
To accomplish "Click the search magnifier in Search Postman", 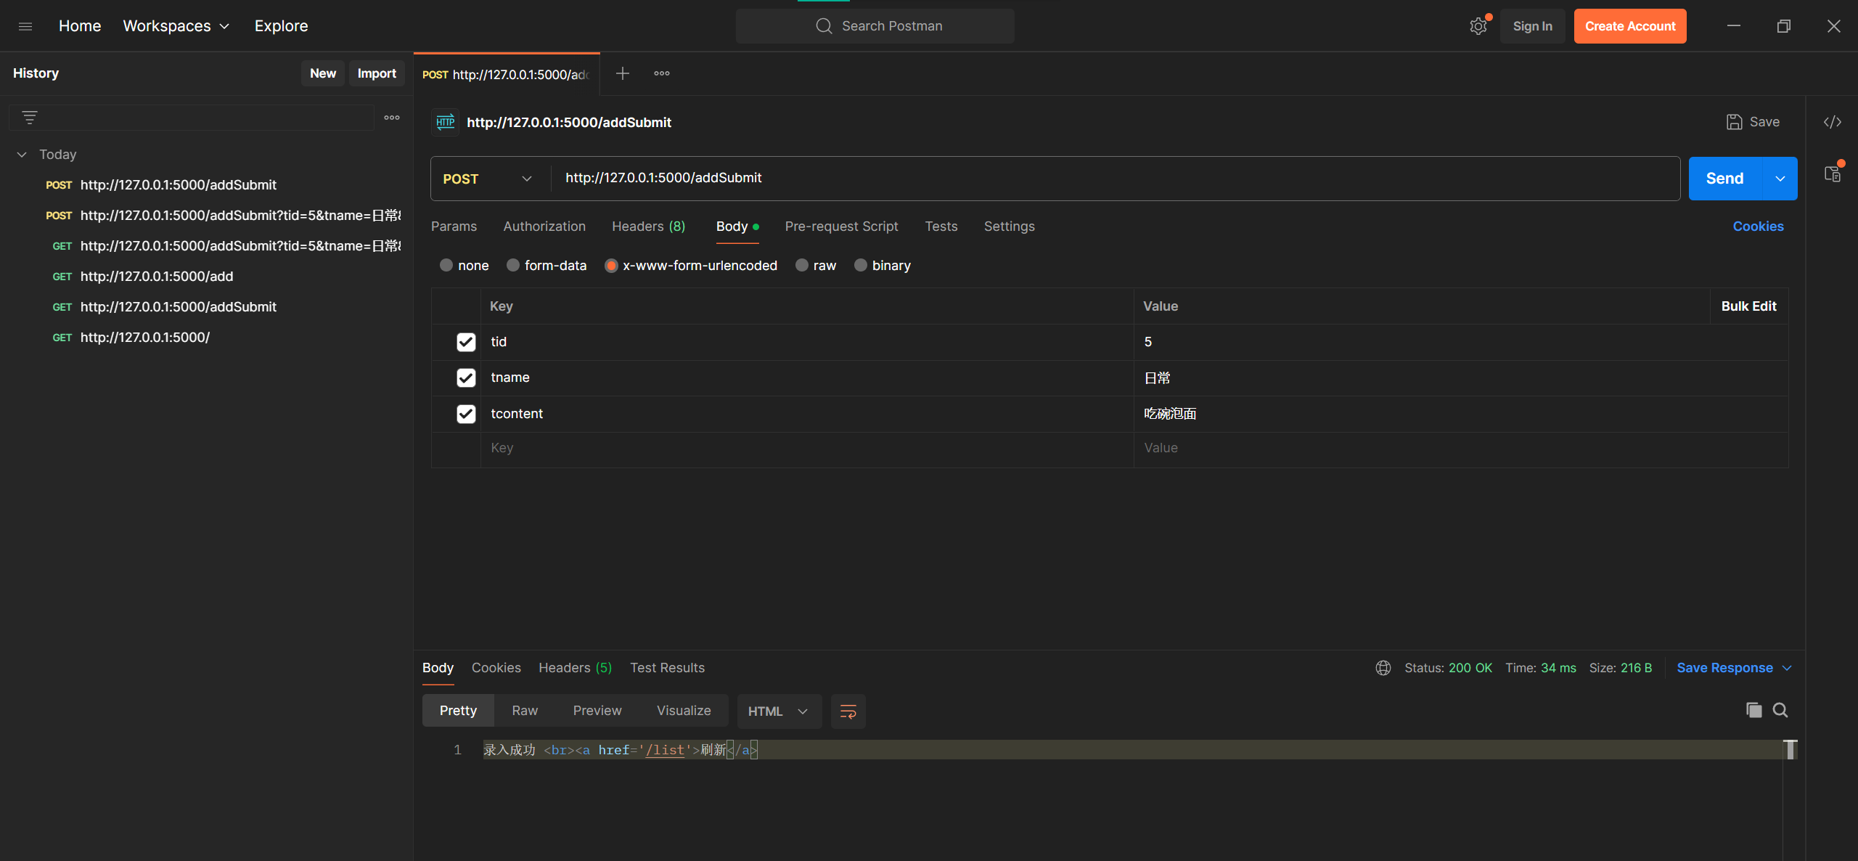I will (x=824, y=26).
